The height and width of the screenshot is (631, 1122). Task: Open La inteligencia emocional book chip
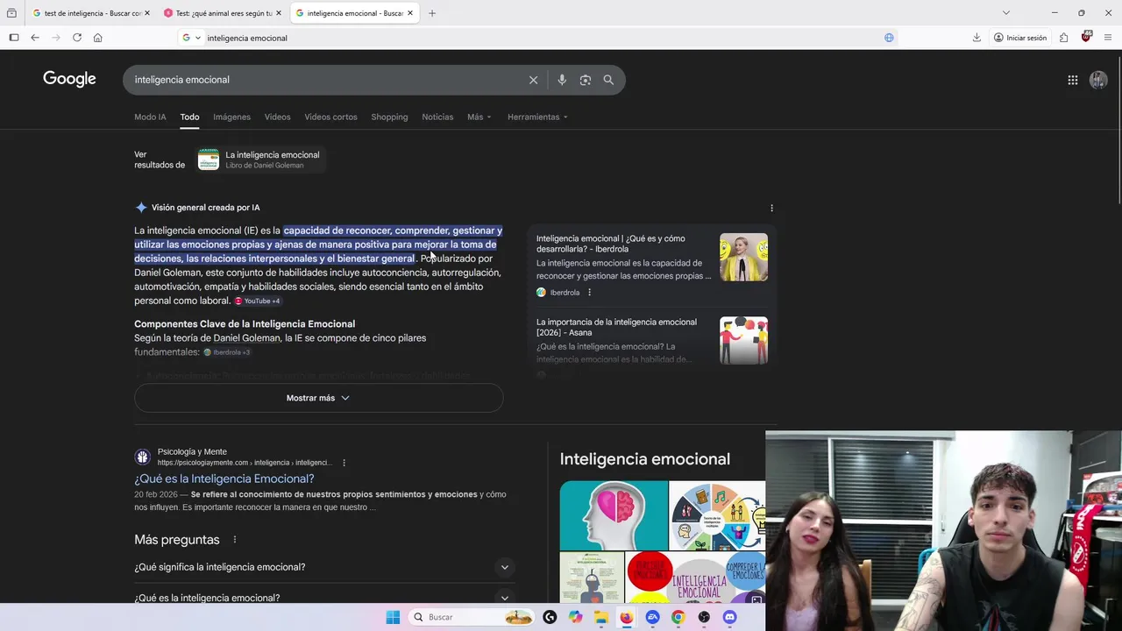tap(259, 160)
